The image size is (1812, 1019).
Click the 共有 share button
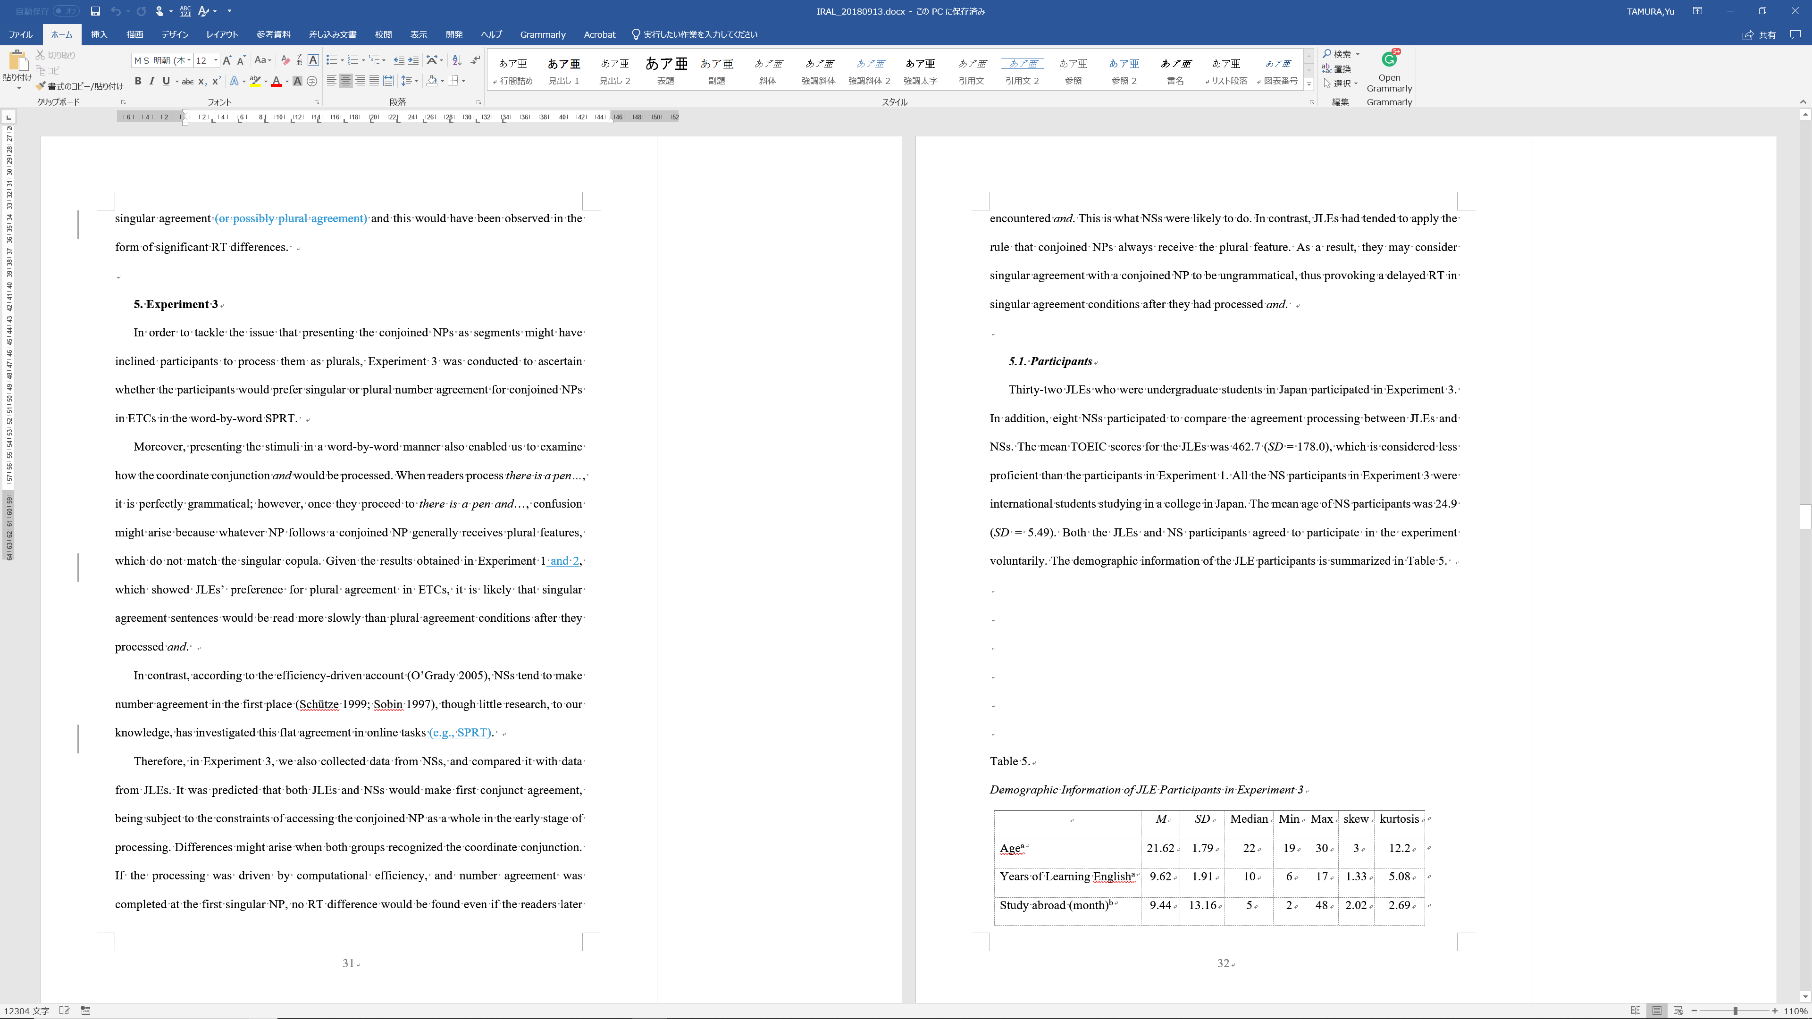[1760, 34]
